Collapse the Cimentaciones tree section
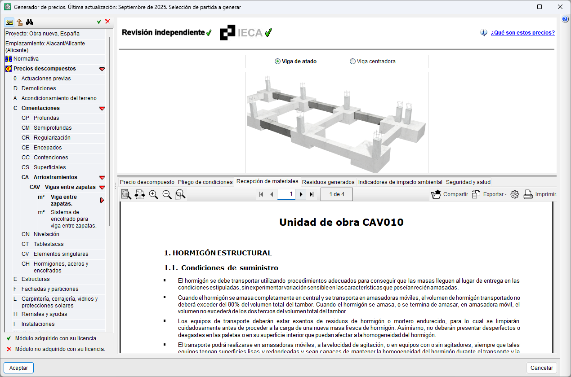Screen dimensions: 571x377 (102, 108)
